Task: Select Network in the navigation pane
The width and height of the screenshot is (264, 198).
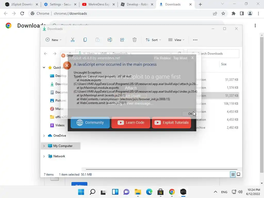Action: point(56,156)
